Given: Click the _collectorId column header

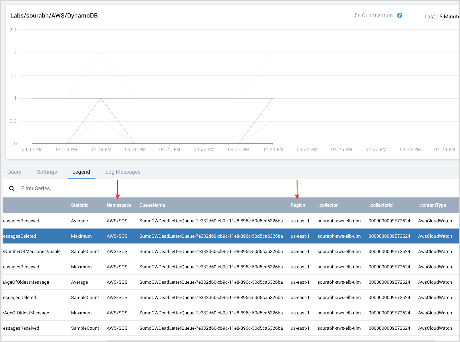Looking at the screenshot, I should (380, 205).
